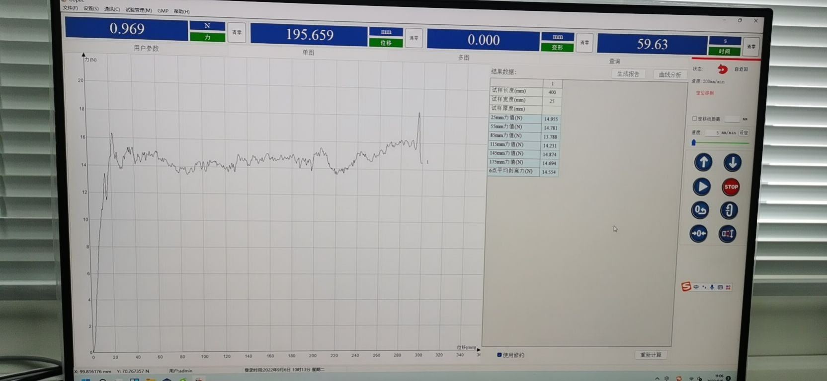Switch to the 多图 tab

tap(463, 58)
